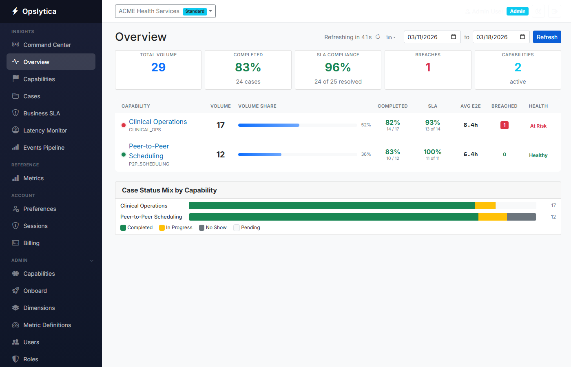Screen dimensions: 571x367
Task: Open Business SLA via its shield icon
Action: (16, 113)
